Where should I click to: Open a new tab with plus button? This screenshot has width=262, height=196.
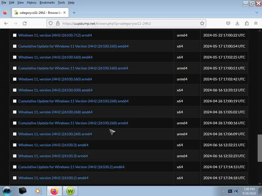tap(74, 13)
